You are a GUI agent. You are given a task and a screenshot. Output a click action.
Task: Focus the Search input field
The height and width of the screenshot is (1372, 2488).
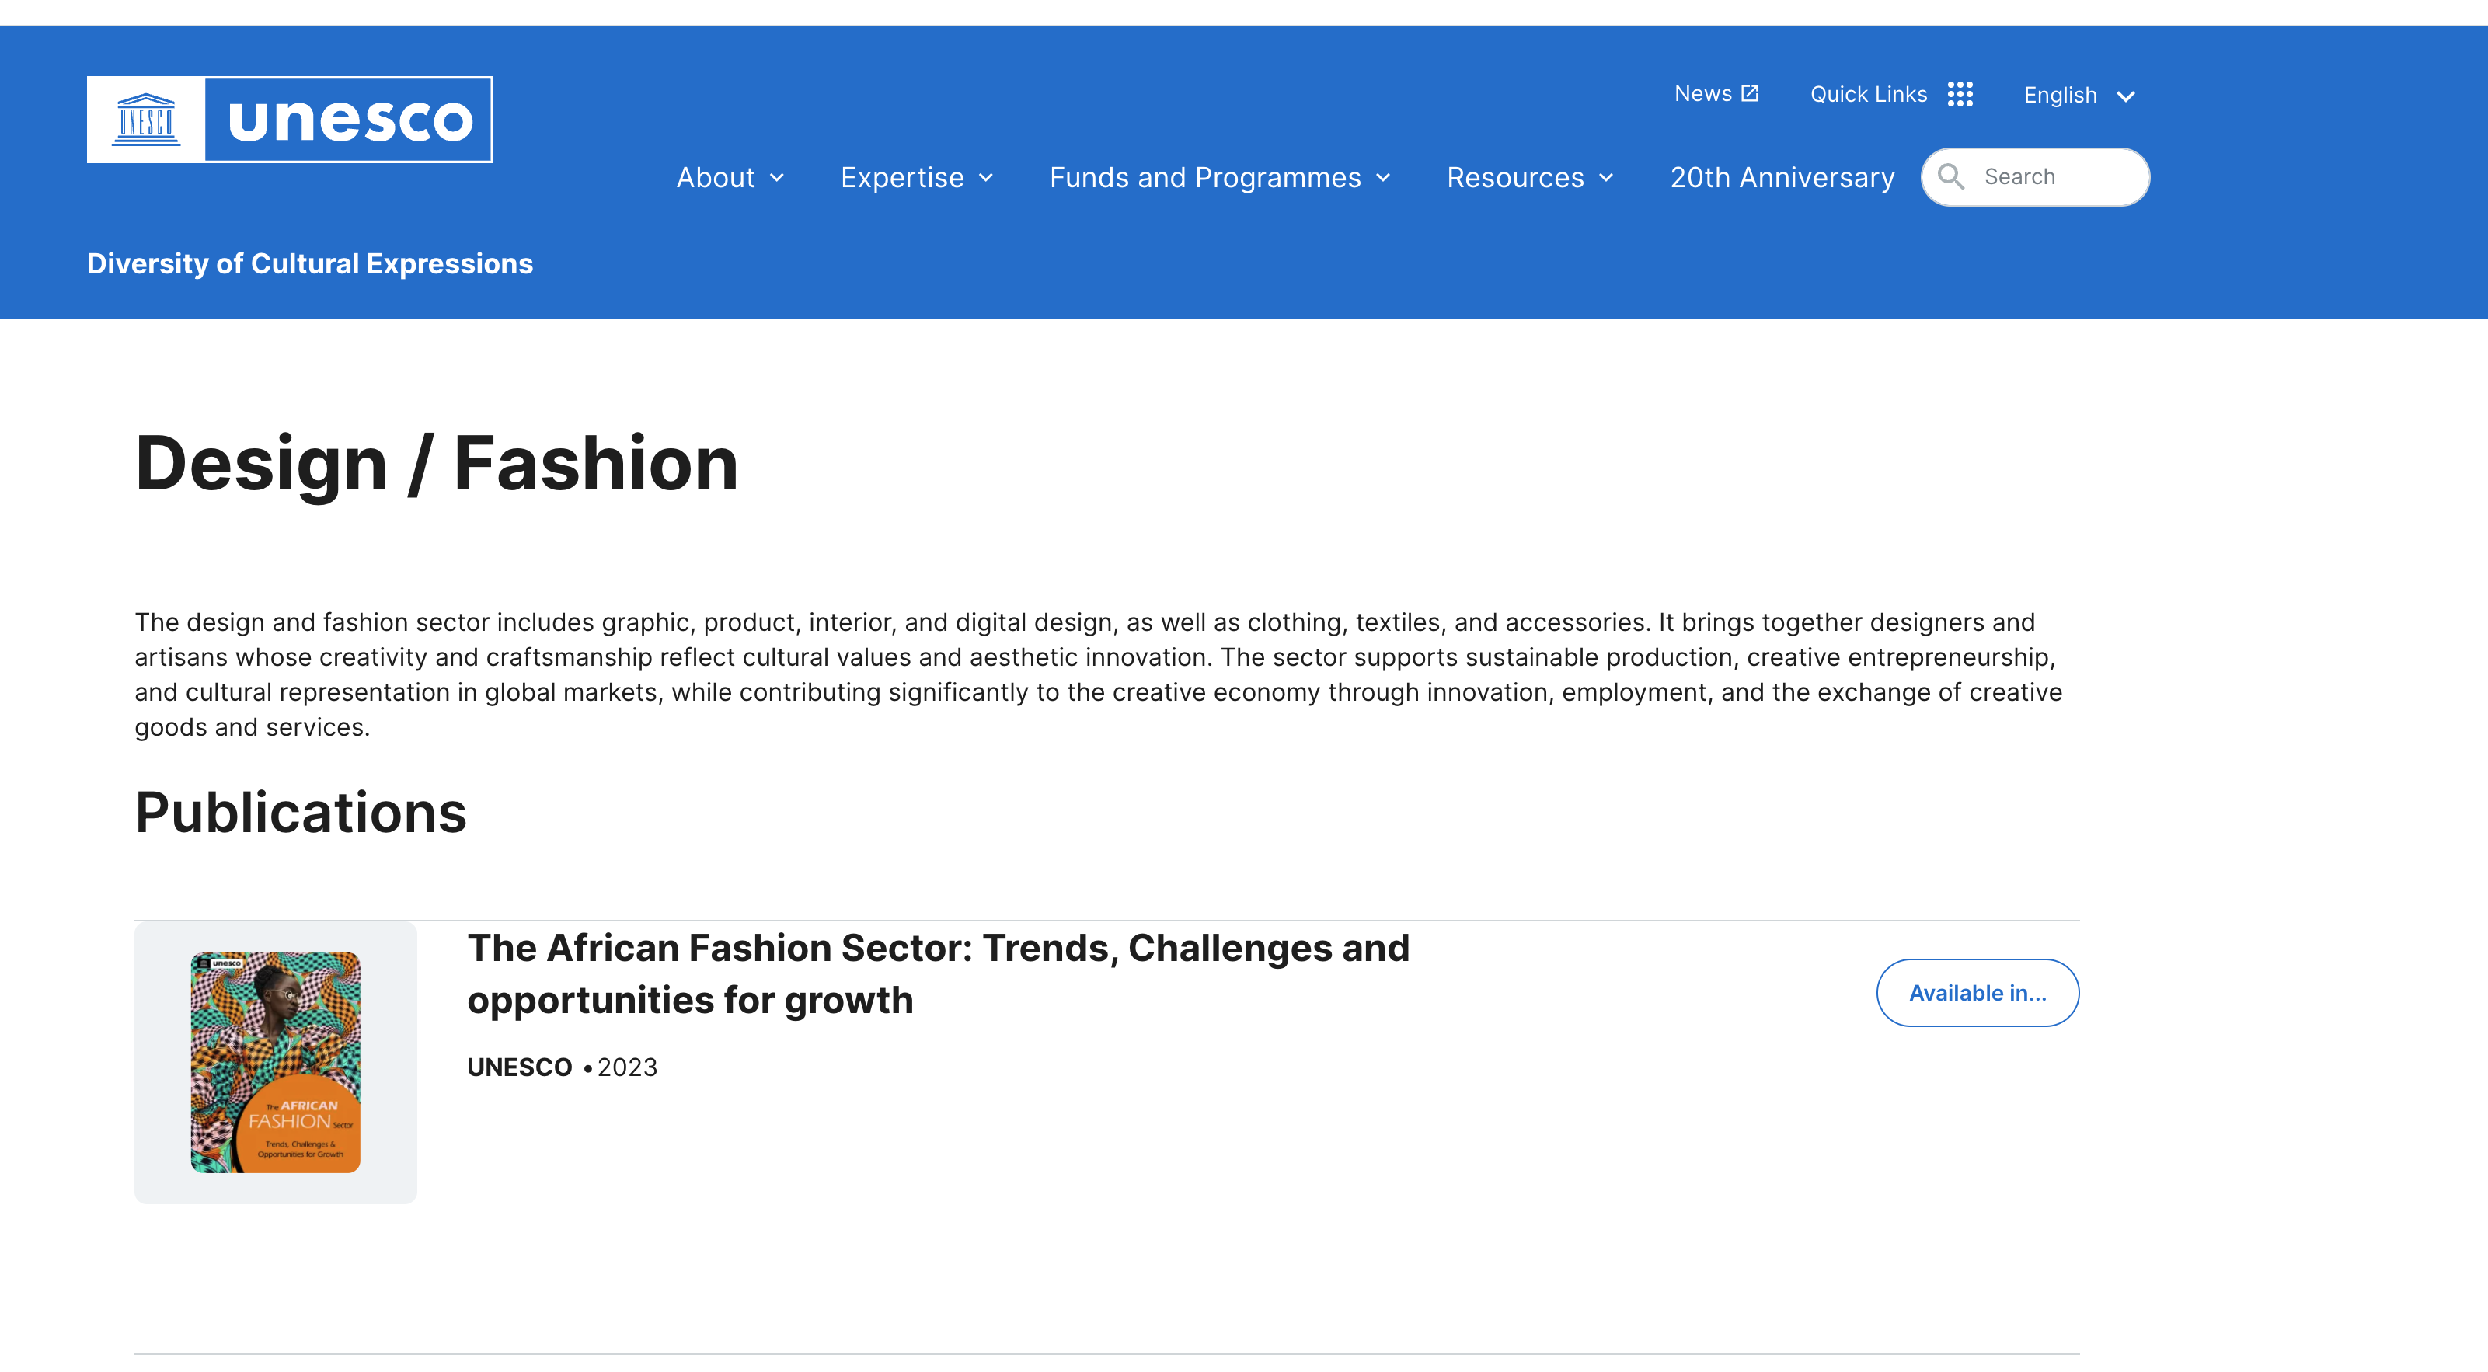[2035, 176]
